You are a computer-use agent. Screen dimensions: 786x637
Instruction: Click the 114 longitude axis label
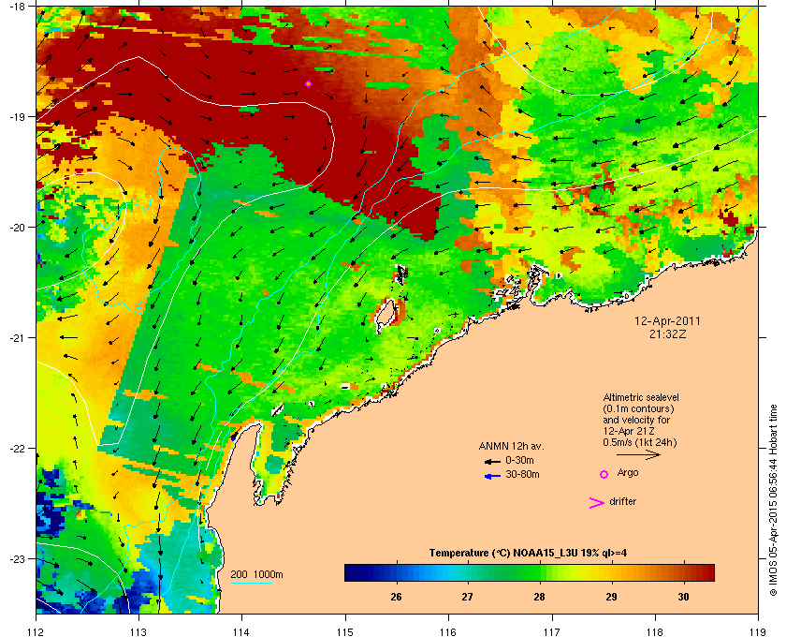pos(241,631)
